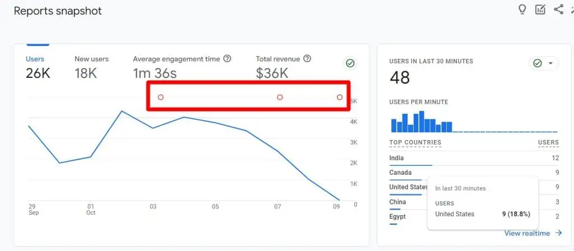Click help icon beside Total revenue

pos(307,59)
